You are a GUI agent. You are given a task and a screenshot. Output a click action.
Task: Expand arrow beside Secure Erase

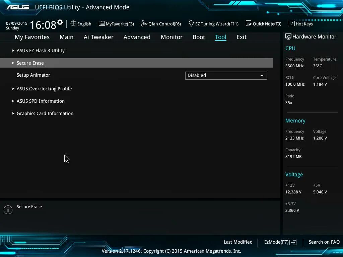(13, 63)
